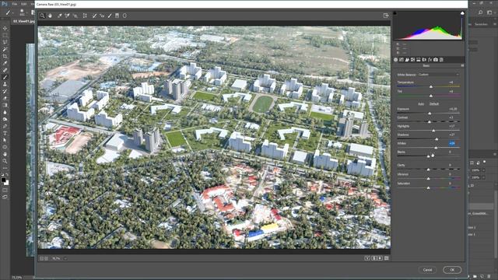
Task: Open the Edit menu in Photoshop
Action: coord(24,5)
